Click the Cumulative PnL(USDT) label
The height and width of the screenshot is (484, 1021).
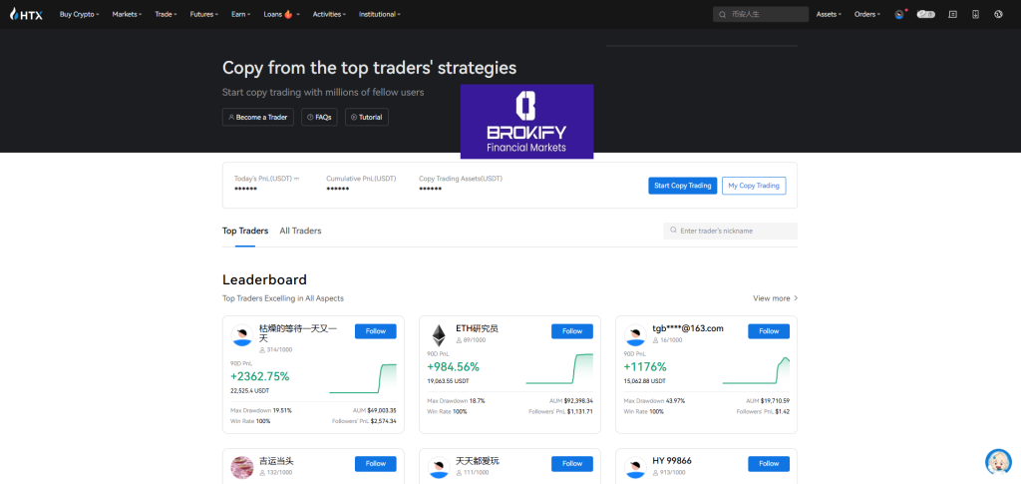(x=361, y=178)
